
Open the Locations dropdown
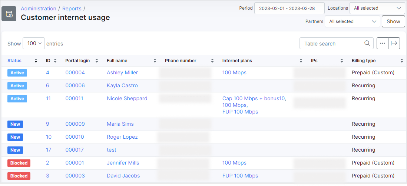tap(377, 8)
